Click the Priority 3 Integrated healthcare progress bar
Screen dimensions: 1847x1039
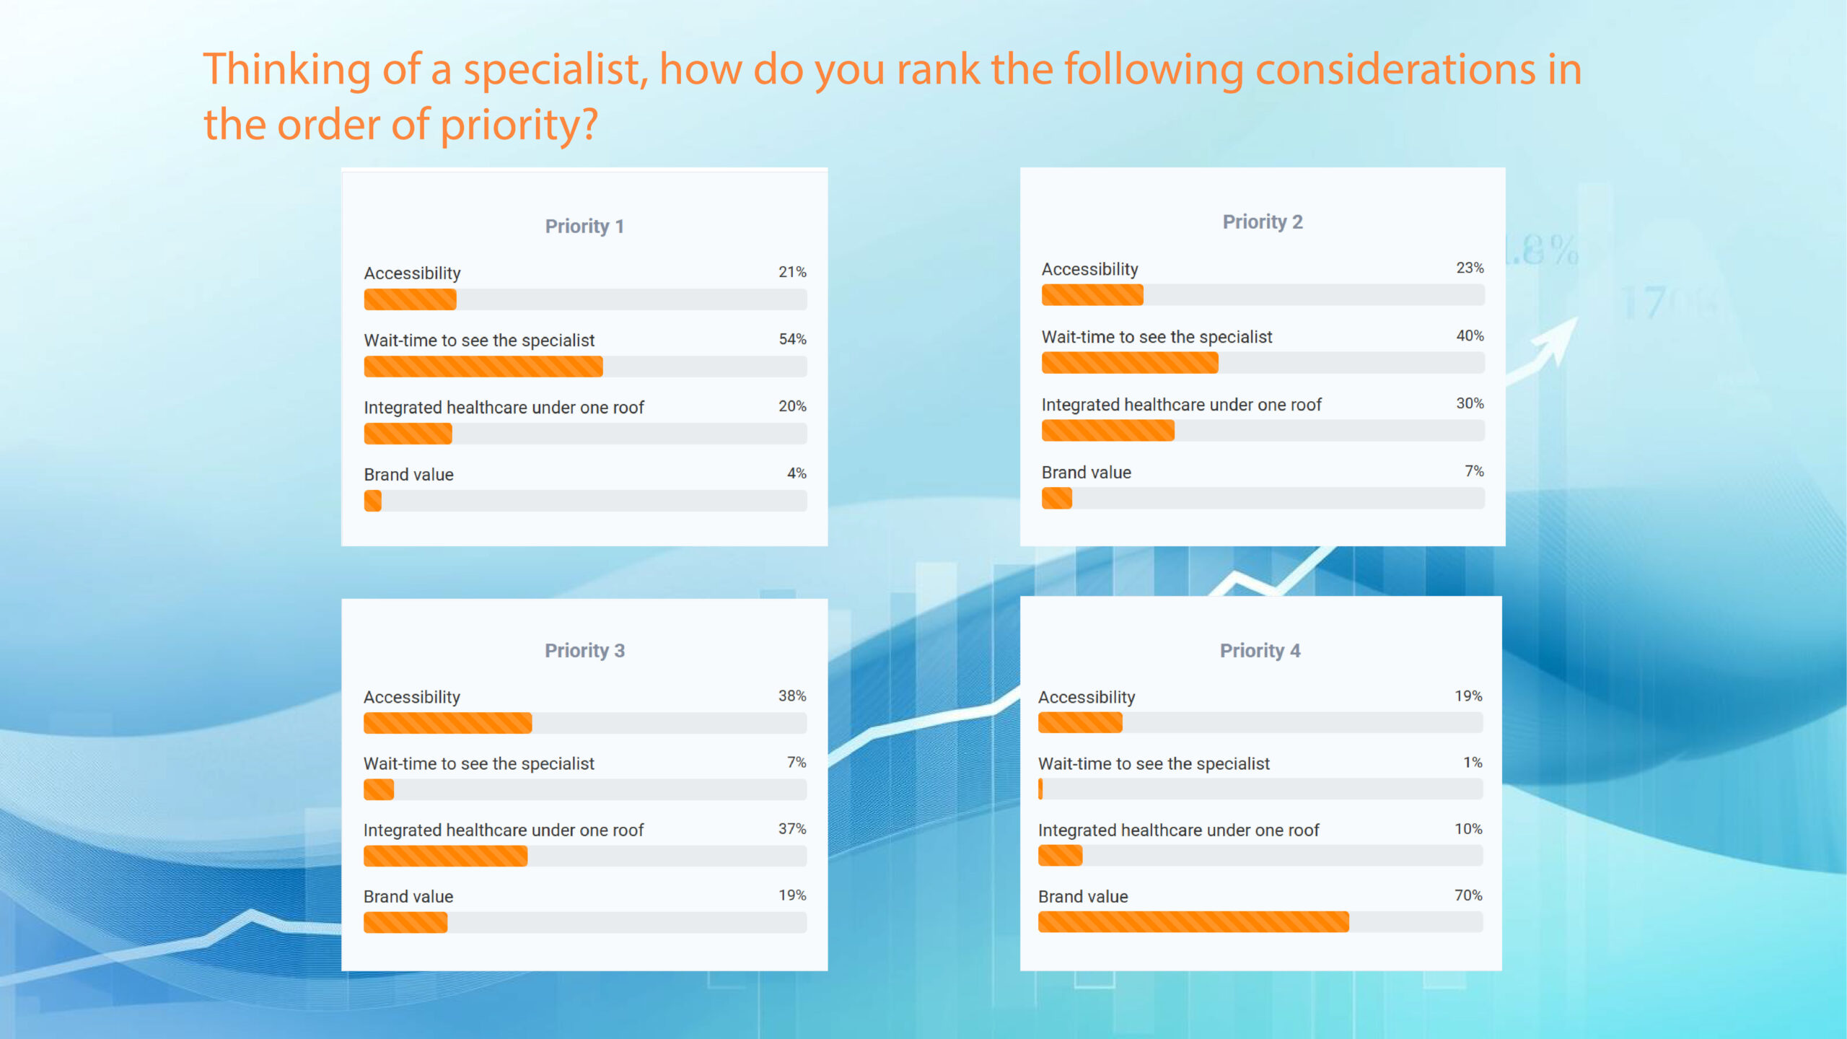[x=584, y=856]
